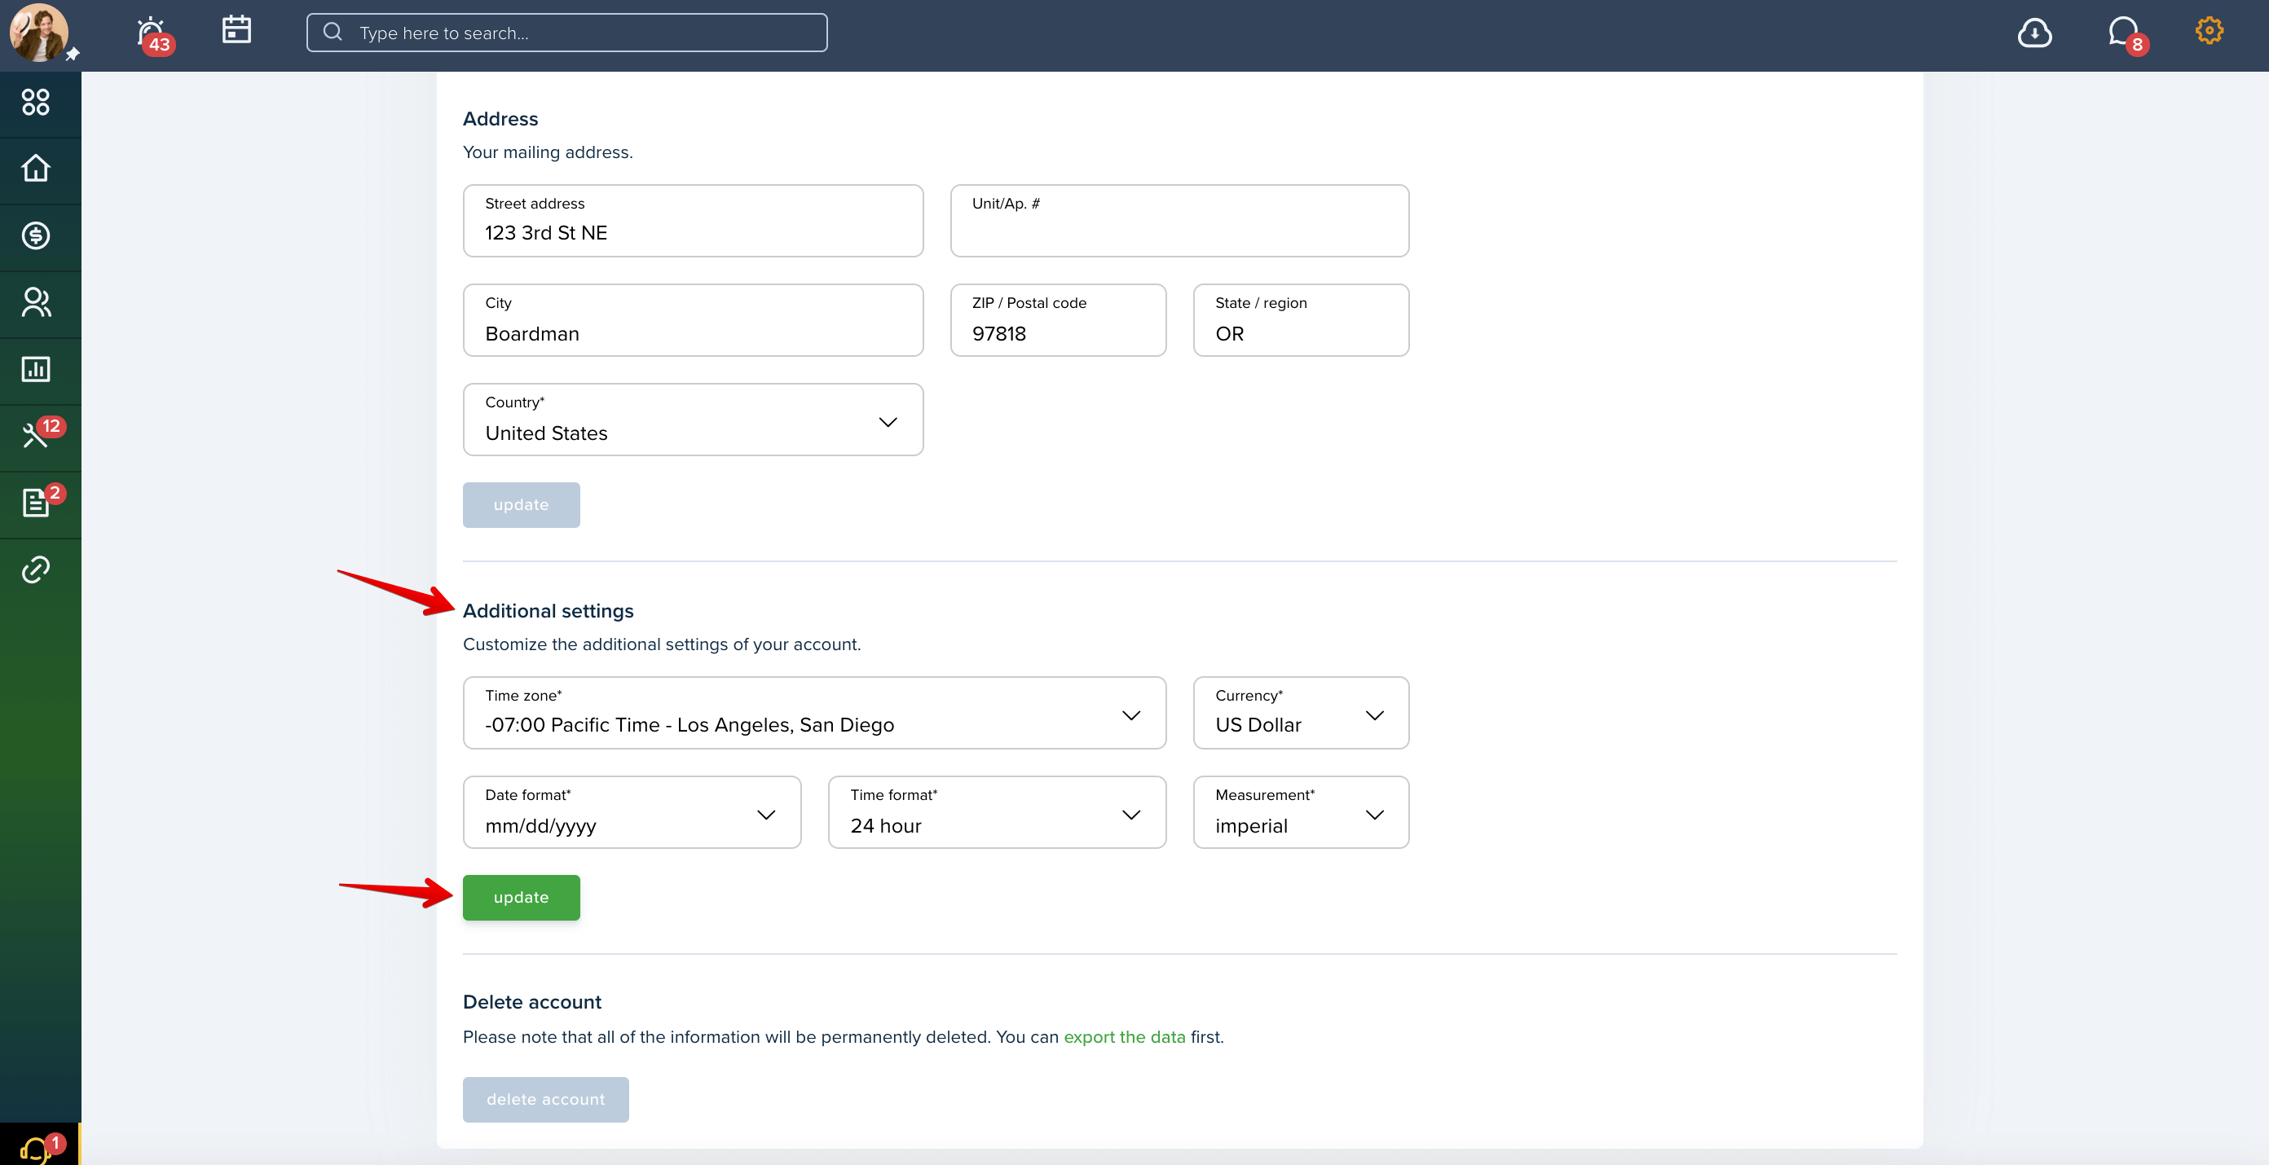Image resolution: width=2269 pixels, height=1165 pixels.
Task: Go to the home icon in sidebar
Action: click(36, 168)
